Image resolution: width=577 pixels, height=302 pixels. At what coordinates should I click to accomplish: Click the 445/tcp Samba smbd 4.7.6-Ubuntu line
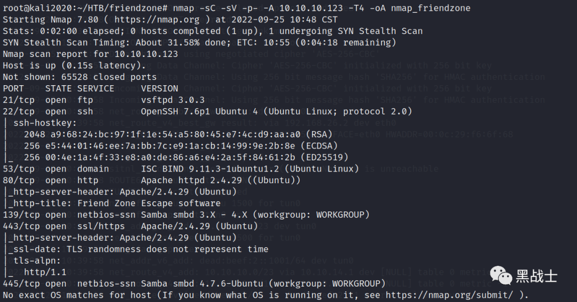tap(194, 284)
